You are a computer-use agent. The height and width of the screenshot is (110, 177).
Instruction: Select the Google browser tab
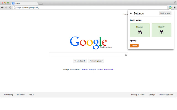coord(24,3)
